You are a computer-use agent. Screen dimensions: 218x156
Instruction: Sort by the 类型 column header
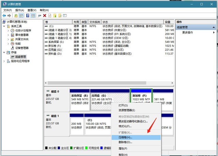pos(84,22)
